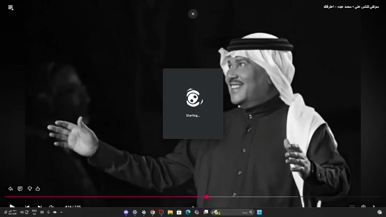Click the video title text at top-right

click(351, 7)
